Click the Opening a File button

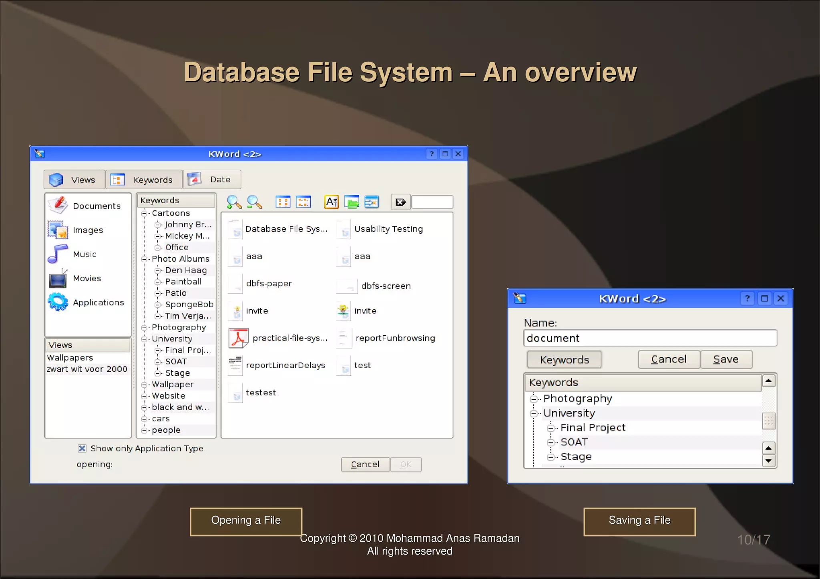246,521
